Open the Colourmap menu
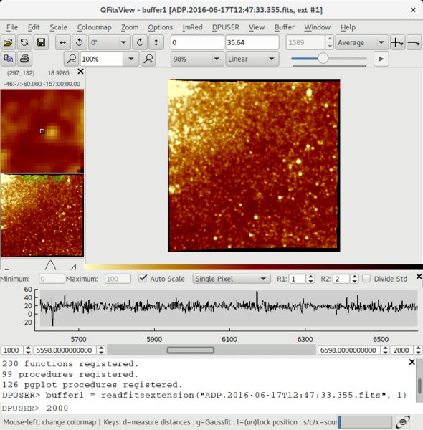423x430 pixels. click(94, 27)
